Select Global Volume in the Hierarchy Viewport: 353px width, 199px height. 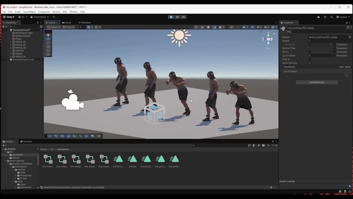click(23, 36)
